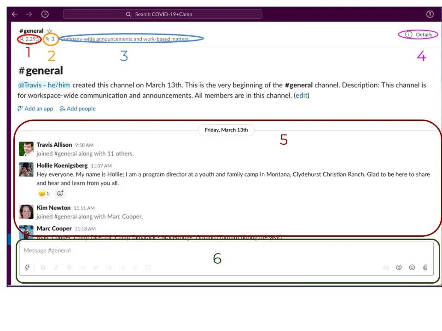Expand the ordered list option

(x=109, y=267)
